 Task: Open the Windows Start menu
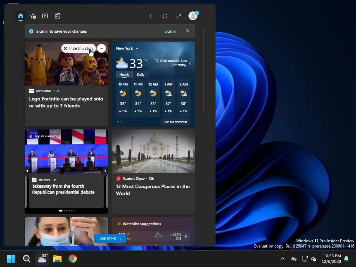click(11, 259)
